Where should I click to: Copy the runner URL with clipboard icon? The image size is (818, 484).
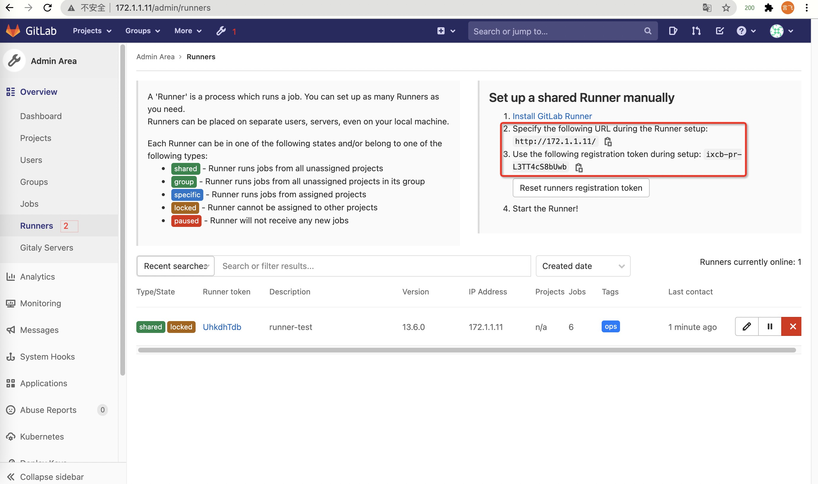[x=608, y=142]
